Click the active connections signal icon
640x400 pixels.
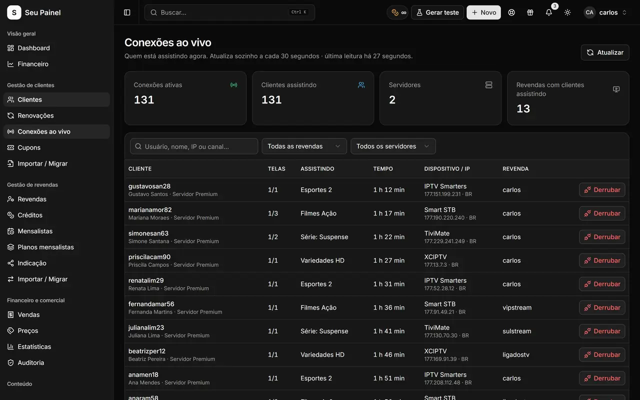click(x=233, y=85)
